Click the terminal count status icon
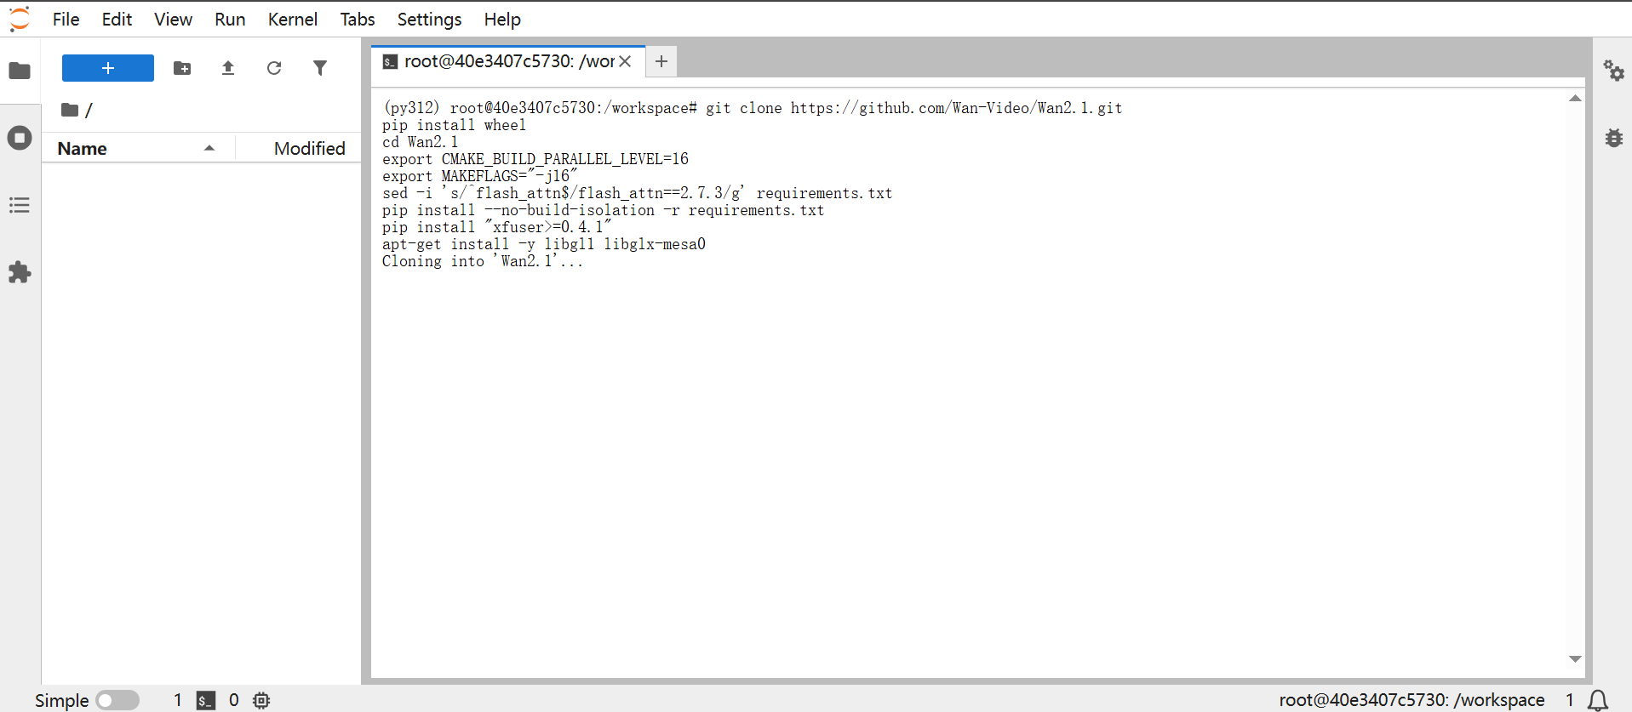Screen dimensions: 1632x712 (205, 700)
